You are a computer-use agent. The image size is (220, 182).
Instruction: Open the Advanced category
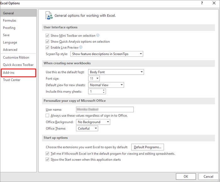pyautogui.click(x=18, y=50)
